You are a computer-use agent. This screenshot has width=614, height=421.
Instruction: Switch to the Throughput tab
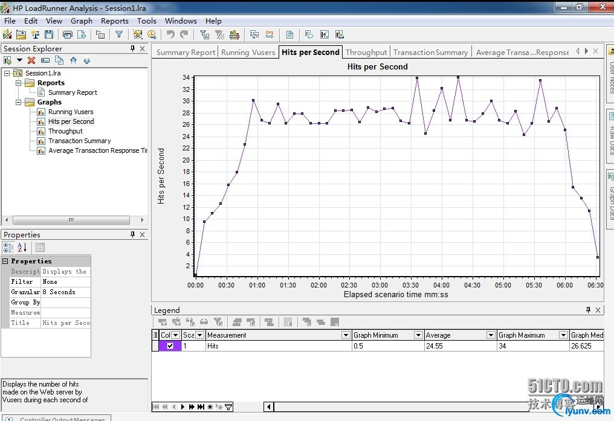pos(366,53)
